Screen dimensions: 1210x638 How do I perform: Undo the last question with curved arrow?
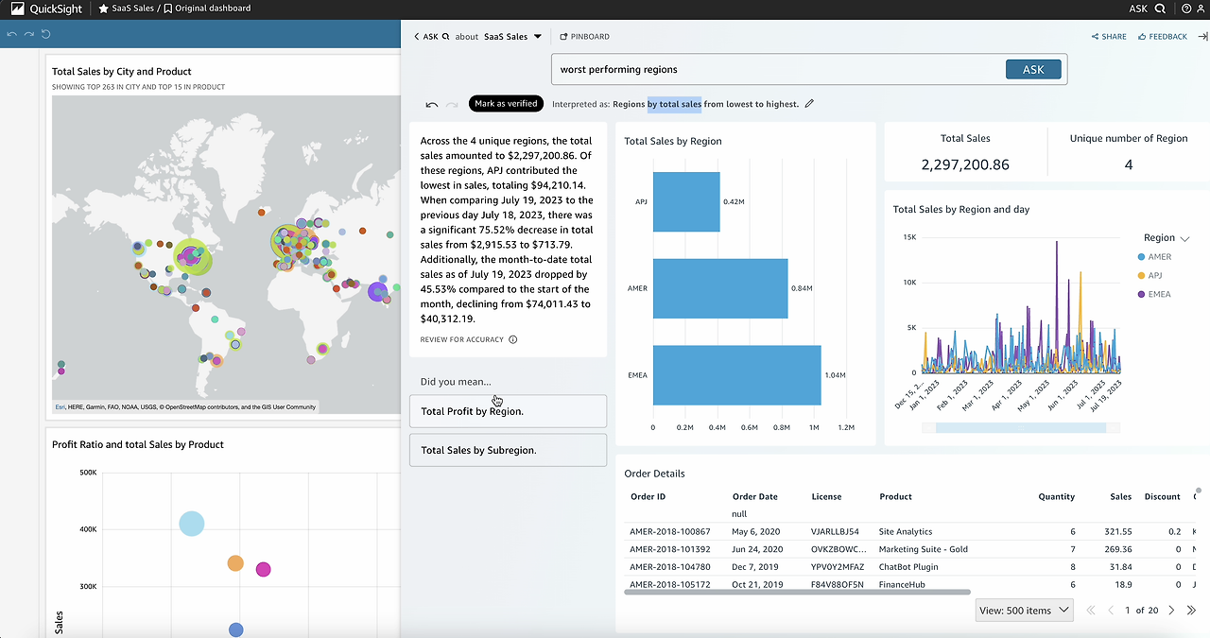click(432, 105)
